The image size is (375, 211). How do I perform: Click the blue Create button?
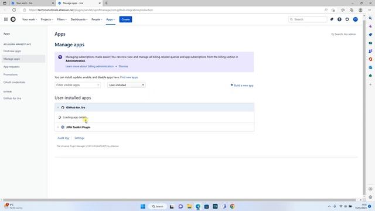tap(125, 19)
